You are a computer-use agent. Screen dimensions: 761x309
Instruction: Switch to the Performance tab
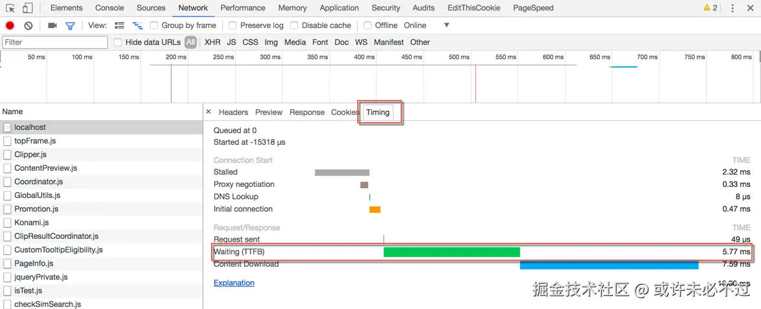(243, 8)
